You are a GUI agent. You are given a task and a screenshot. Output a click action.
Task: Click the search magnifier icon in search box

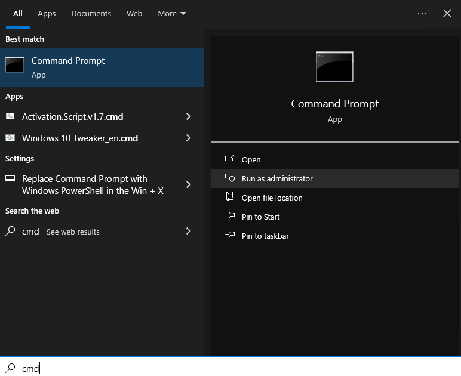point(11,368)
